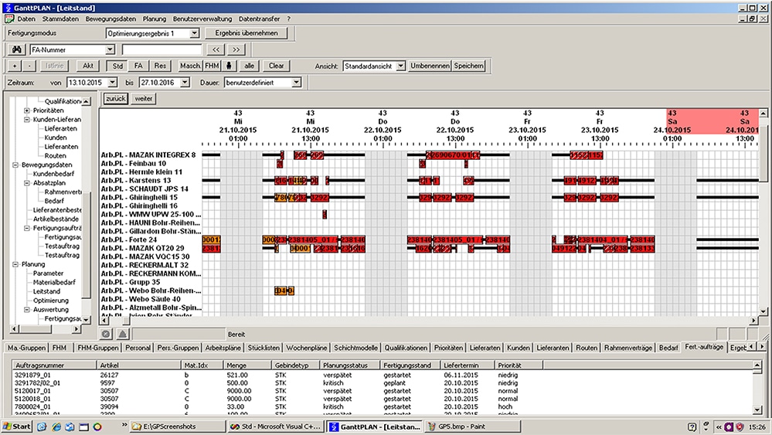The height and width of the screenshot is (435, 772).
Task: Collapse the Absatzplan tree node
Action: click(27, 183)
